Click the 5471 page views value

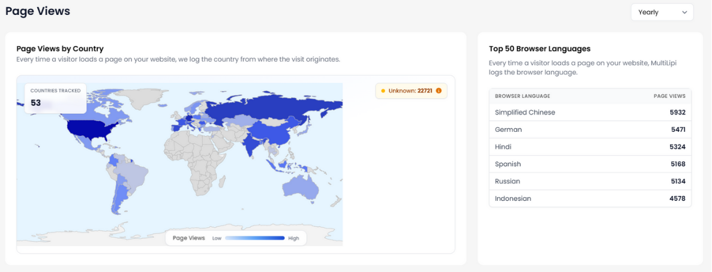[678, 129]
